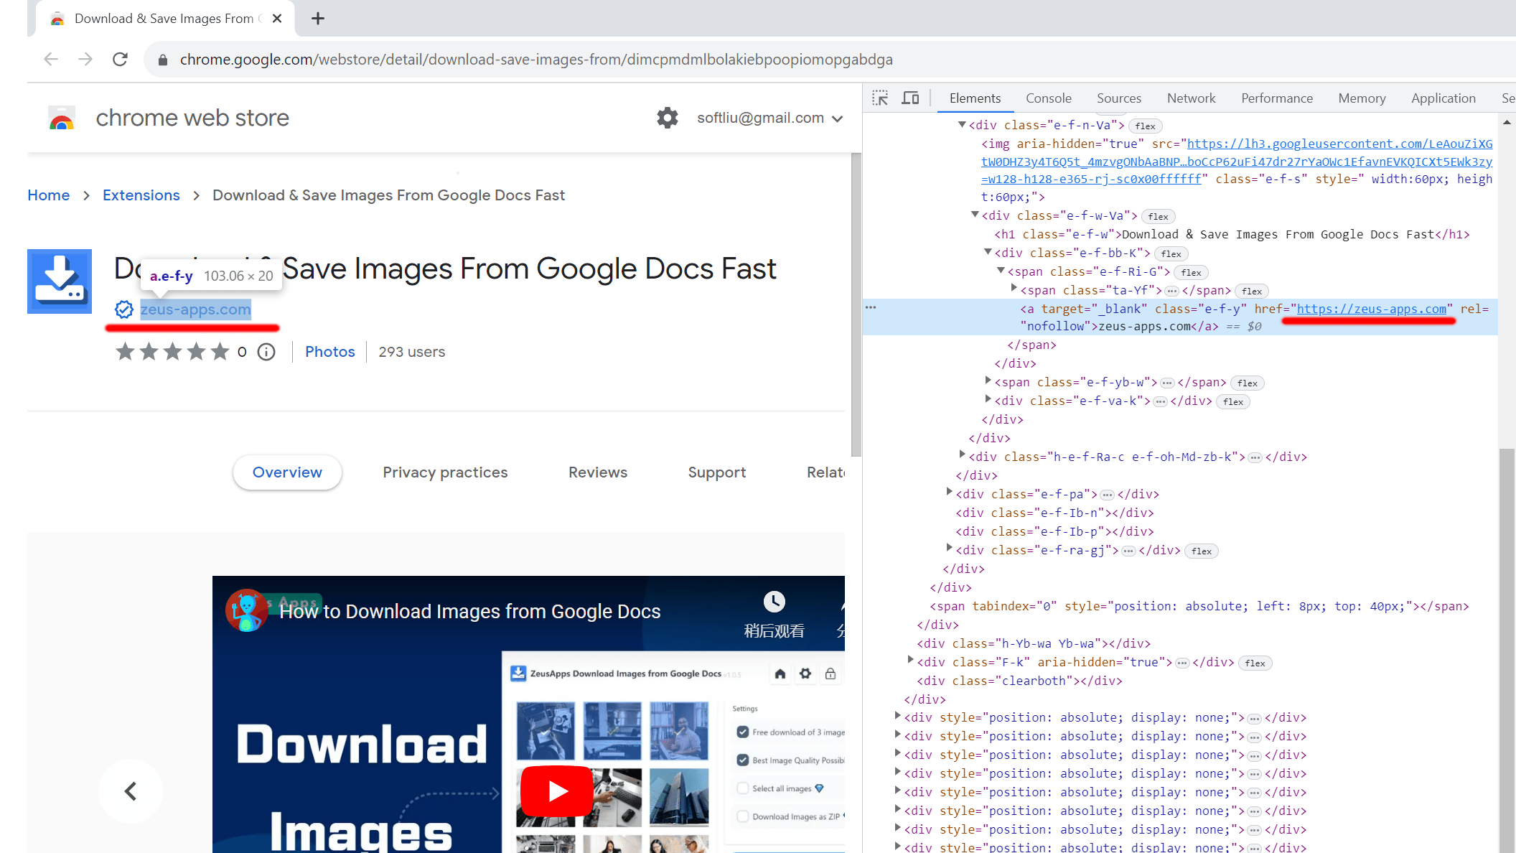This screenshot has width=1516, height=853.
Task: Open the zeus-apps.com publisher link
Action: 195,309
